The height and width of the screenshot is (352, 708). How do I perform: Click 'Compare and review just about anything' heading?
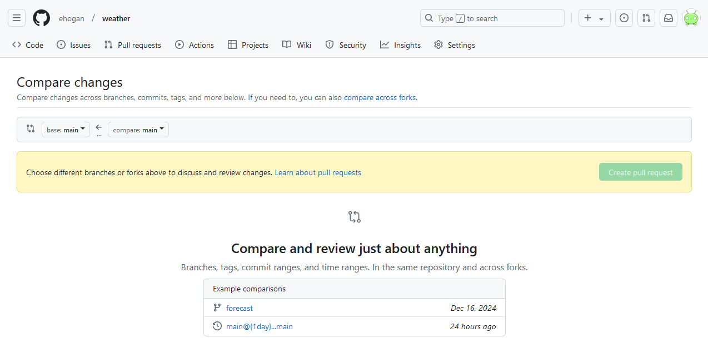(x=354, y=248)
